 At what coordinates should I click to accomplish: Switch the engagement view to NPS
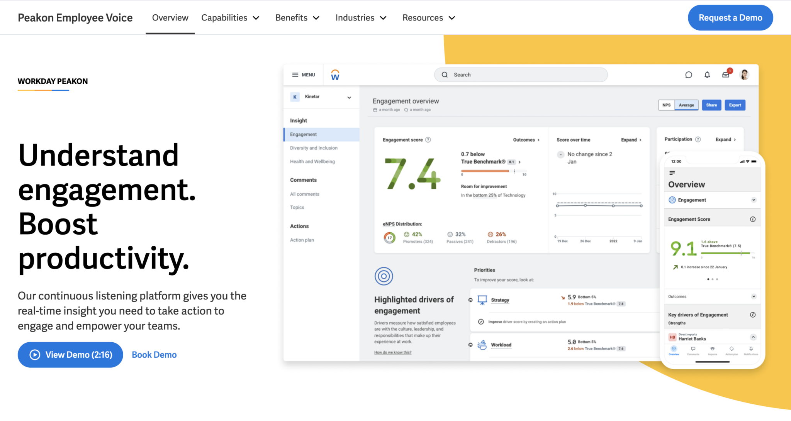click(x=666, y=105)
